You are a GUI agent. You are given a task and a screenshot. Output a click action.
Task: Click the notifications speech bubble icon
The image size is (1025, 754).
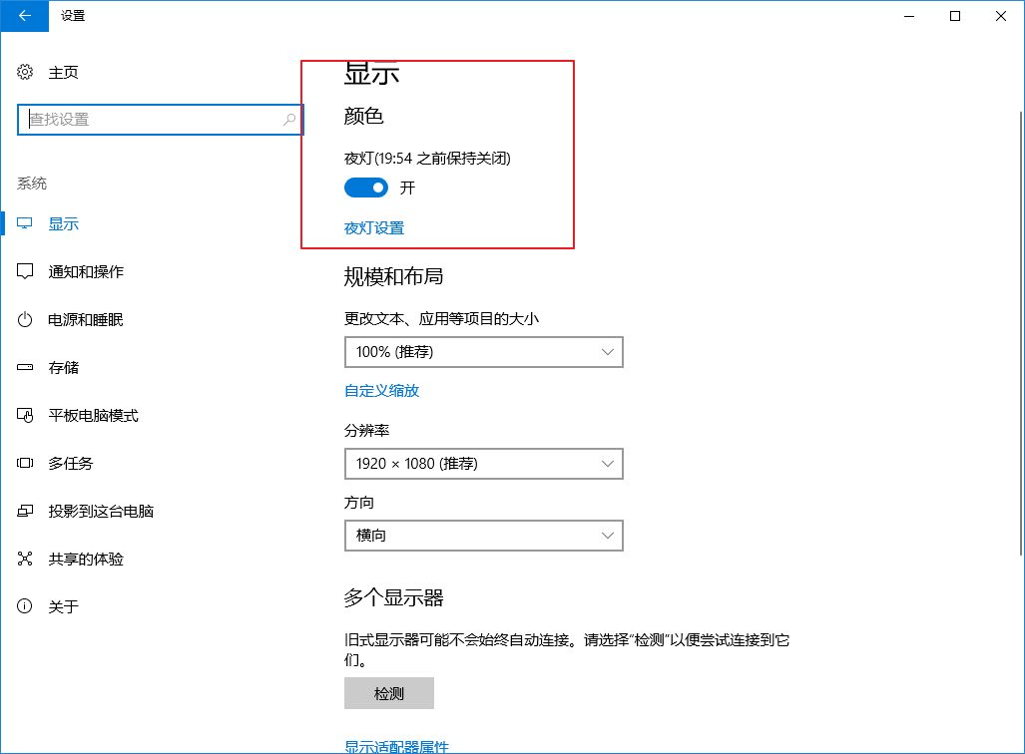[x=25, y=271]
